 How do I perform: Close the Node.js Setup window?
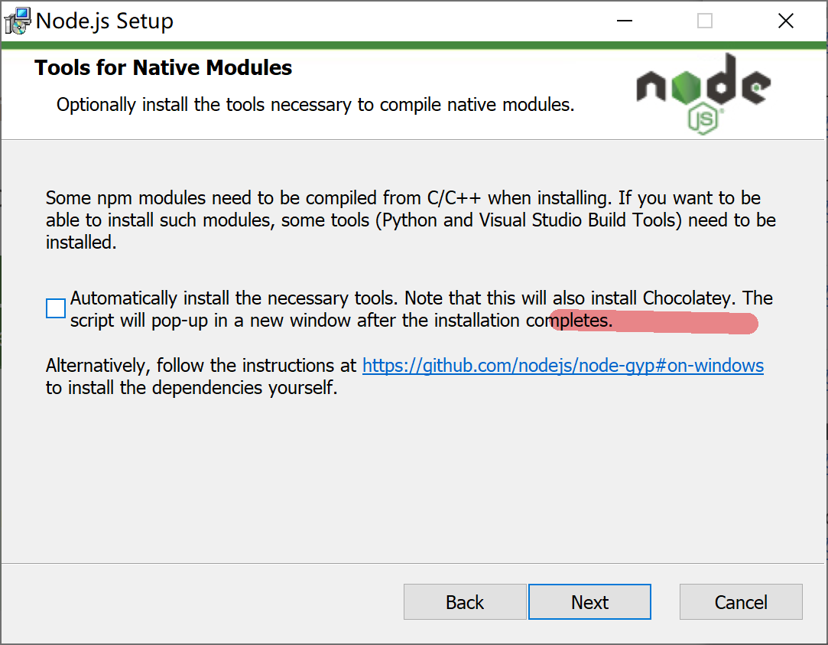point(785,21)
